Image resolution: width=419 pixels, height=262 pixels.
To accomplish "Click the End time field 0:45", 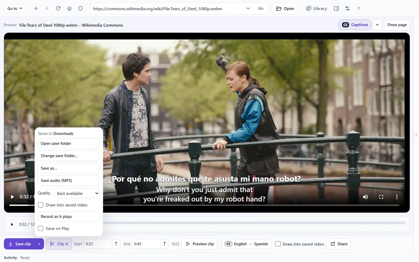I will [x=146, y=244].
